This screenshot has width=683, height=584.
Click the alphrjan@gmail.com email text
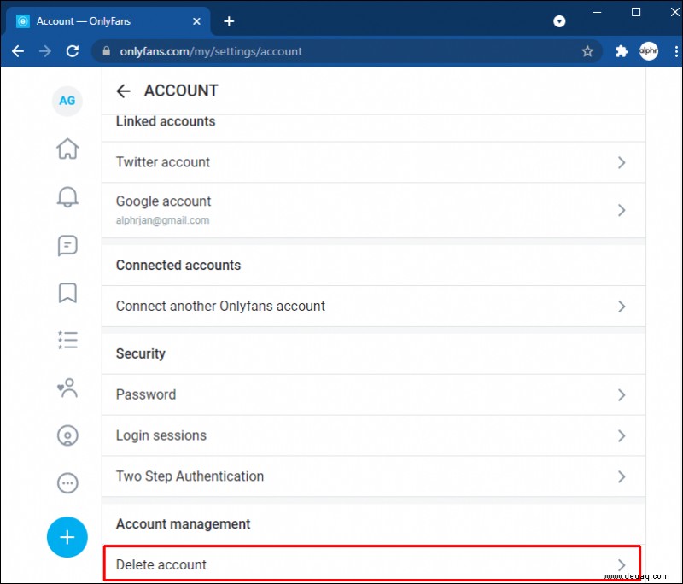coord(162,220)
